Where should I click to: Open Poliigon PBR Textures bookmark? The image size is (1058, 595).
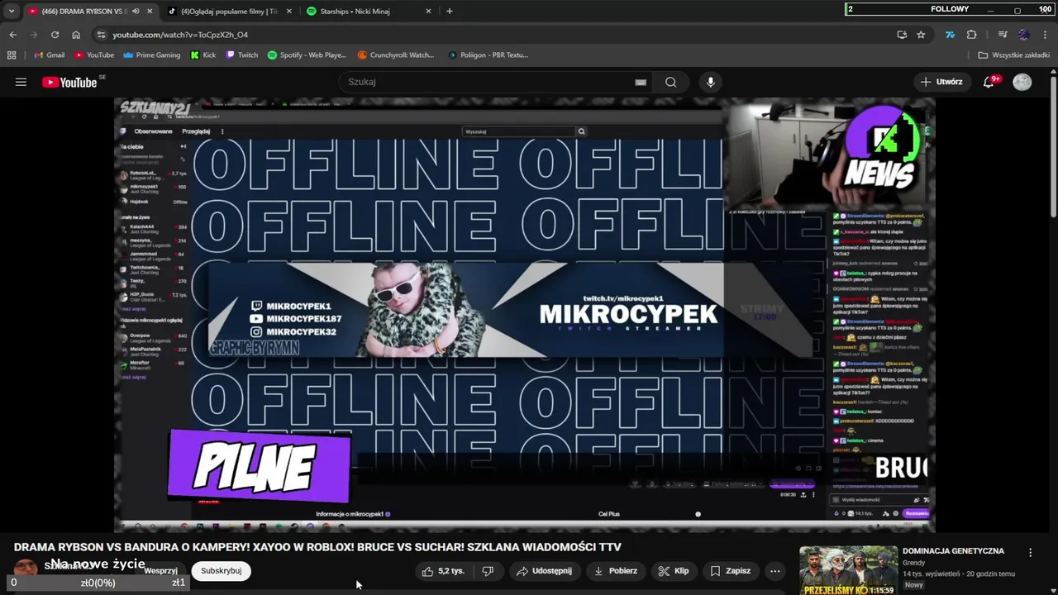point(488,55)
